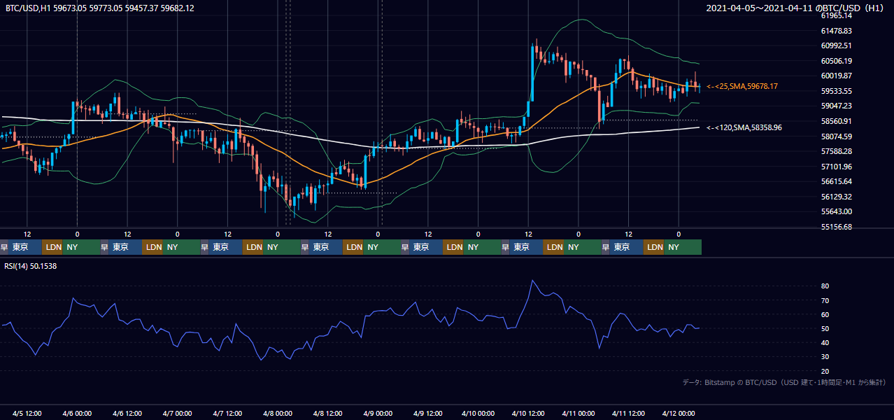Click the 4/5 12:00 date label
This screenshot has height=420, width=894.
[x=27, y=413]
